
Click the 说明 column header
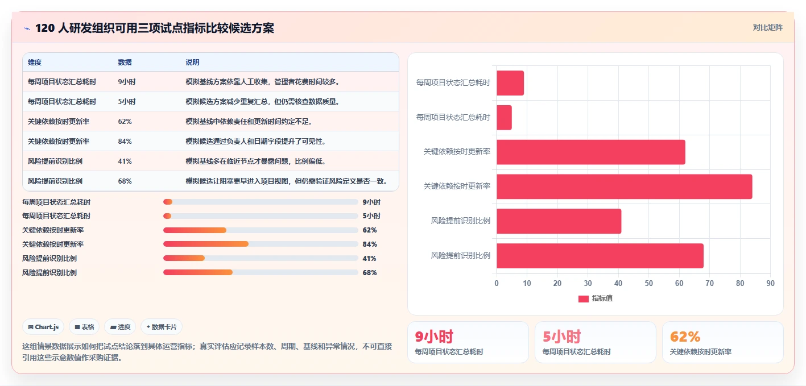pyautogui.click(x=192, y=63)
